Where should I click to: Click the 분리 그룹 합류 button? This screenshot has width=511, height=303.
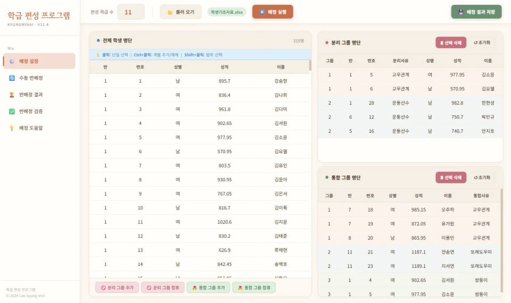[163, 288]
